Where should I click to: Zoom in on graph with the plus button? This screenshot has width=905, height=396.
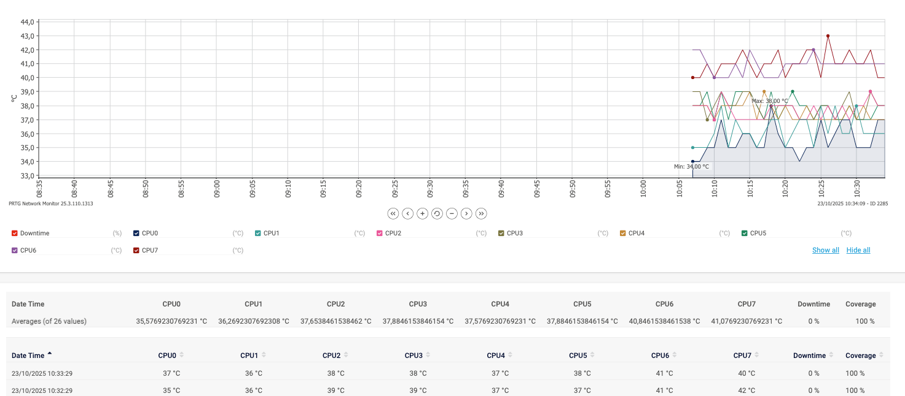pos(423,213)
